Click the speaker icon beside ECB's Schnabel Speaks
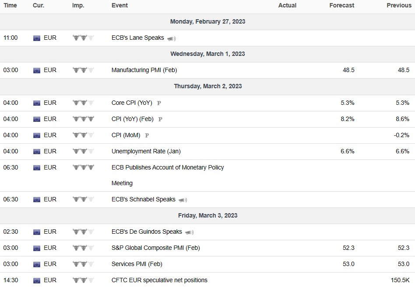Image resolution: width=415 pixels, height=287 pixels. [x=183, y=200]
